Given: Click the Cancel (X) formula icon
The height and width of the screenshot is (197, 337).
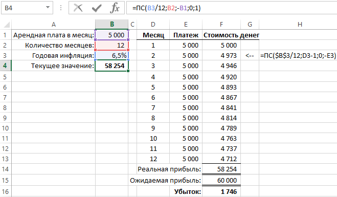Looking at the screenshot, I should 78,8.
